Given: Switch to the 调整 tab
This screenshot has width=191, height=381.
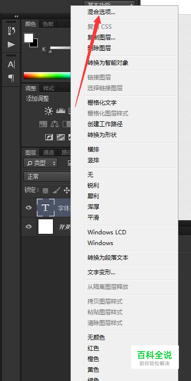Looking at the screenshot, I should [31, 88].
